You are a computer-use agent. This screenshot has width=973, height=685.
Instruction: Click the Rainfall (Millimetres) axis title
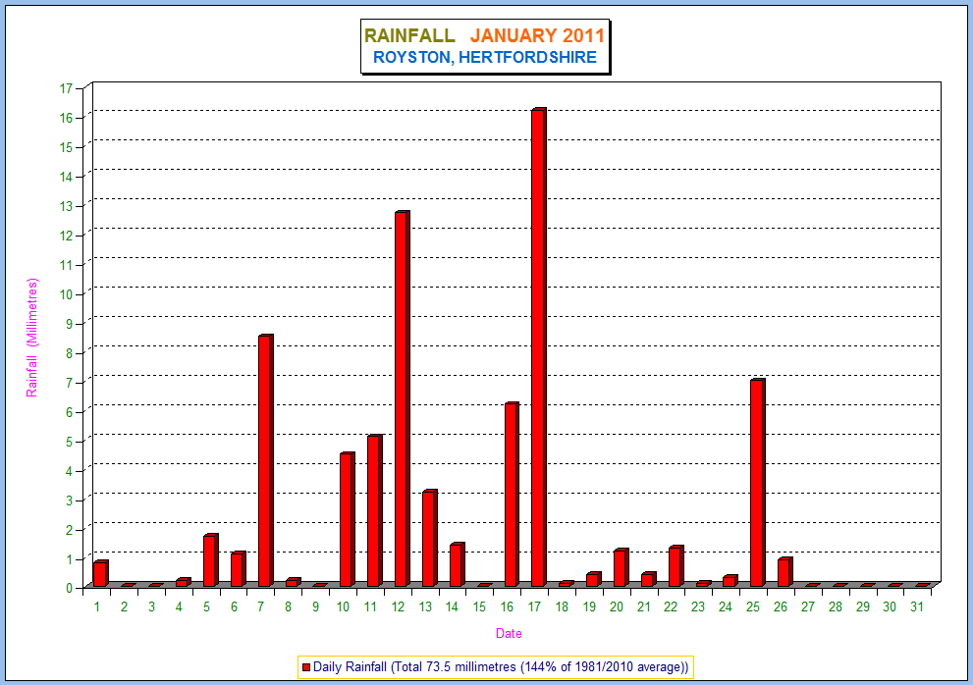[31, 338]
